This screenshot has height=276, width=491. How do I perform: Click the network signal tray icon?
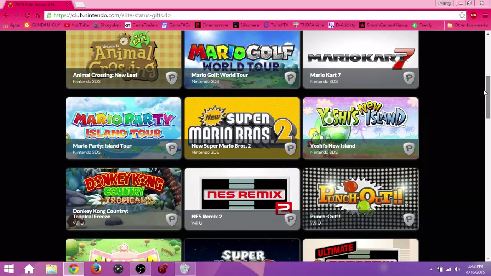448,269
